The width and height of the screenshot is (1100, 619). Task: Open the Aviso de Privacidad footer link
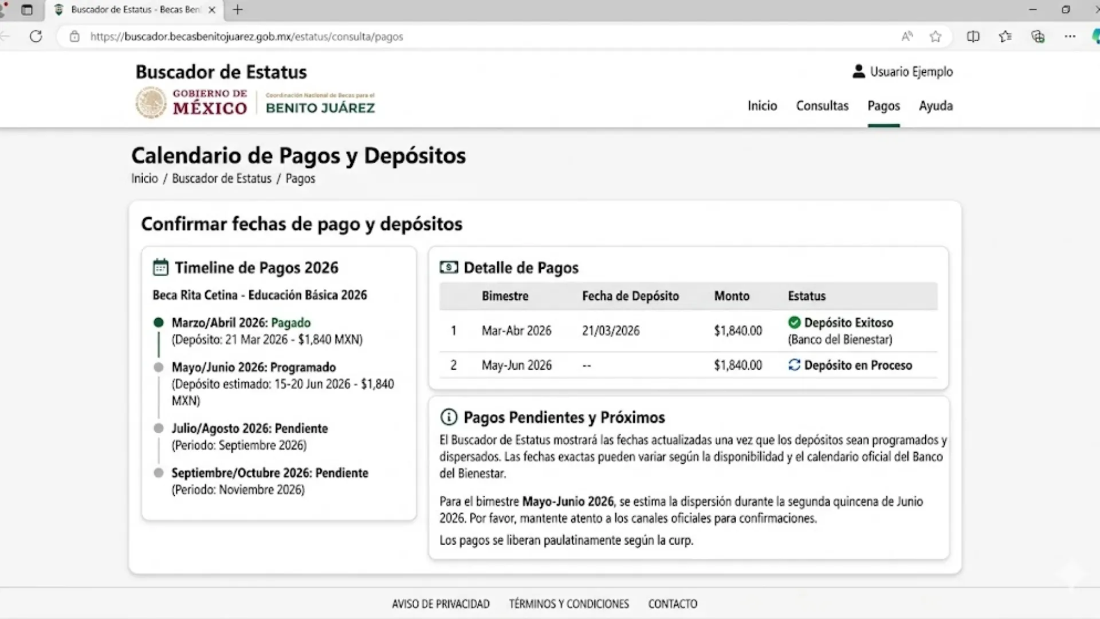(x=441, y=604)
